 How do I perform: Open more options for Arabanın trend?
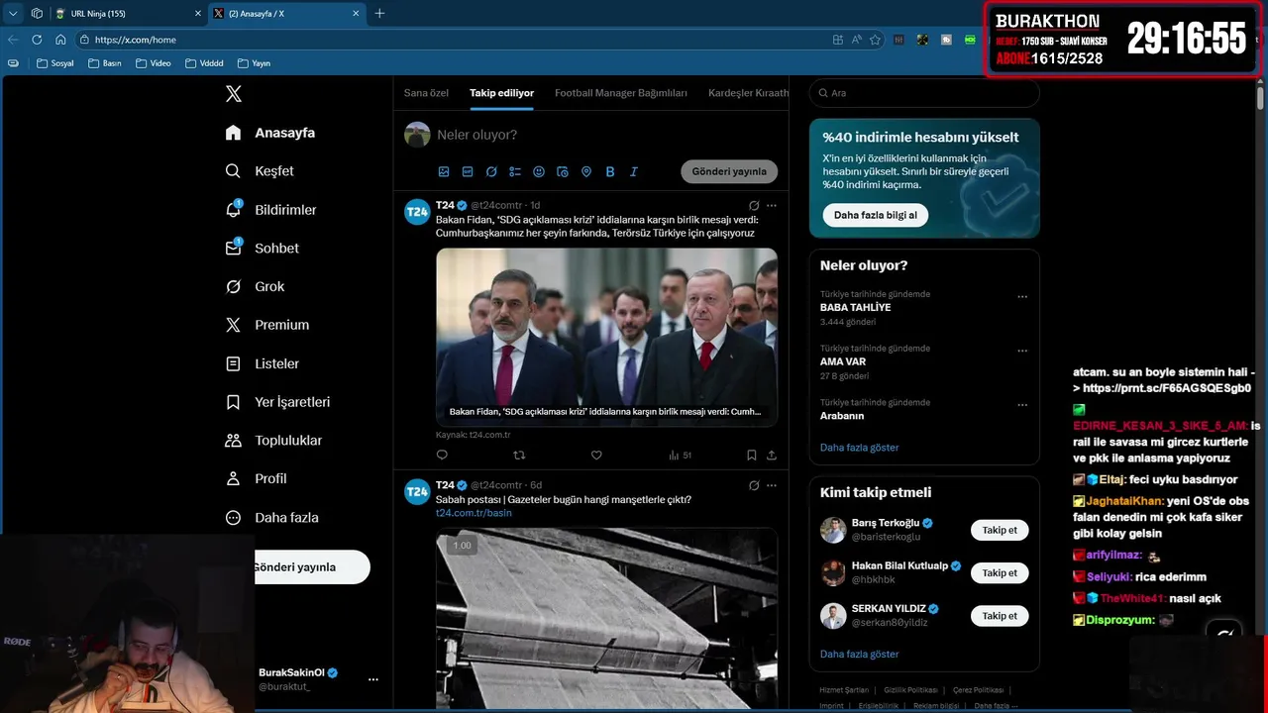1022,406
